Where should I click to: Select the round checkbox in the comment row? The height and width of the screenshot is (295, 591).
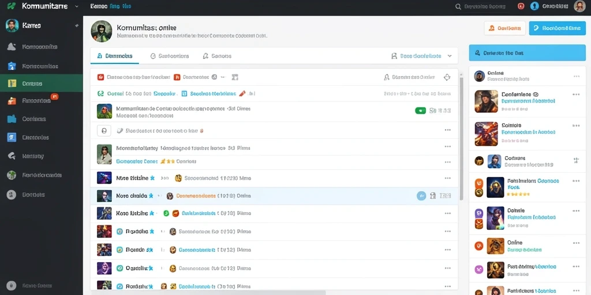104,131
